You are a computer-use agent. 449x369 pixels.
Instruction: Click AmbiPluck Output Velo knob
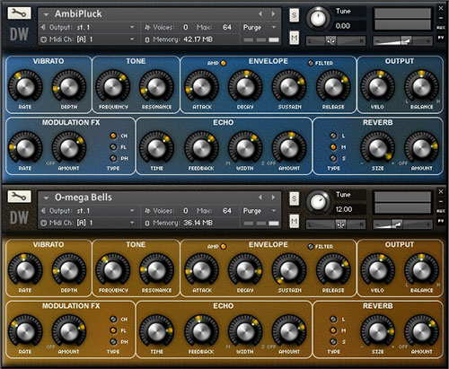point(378,86)
